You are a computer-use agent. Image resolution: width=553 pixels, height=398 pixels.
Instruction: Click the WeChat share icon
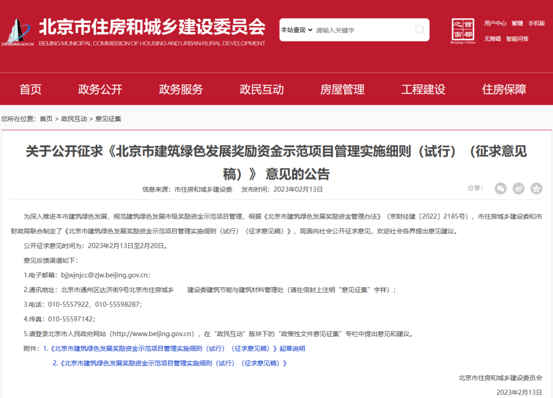click(x=500, y=188)
